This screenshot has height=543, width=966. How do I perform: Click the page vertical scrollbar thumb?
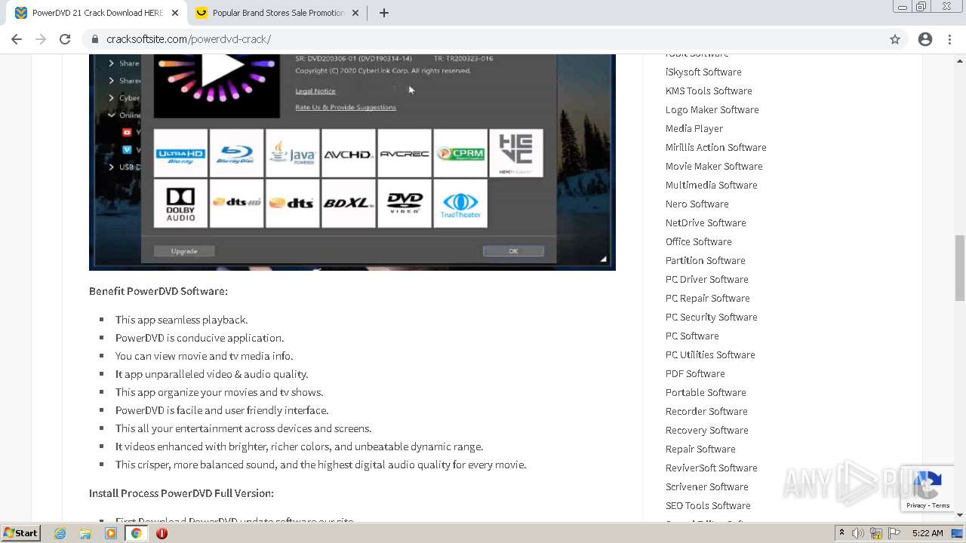[960, 268]
